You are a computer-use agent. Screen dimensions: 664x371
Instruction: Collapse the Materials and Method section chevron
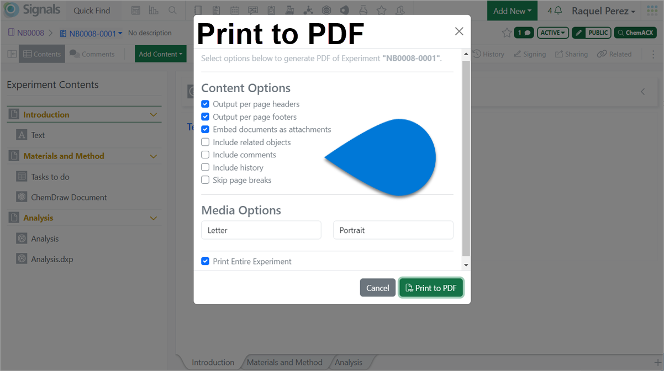click(154, 156)
